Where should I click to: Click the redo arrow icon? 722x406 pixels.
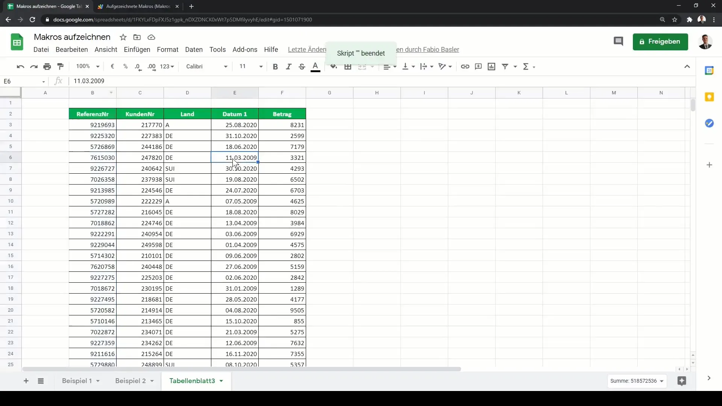34,67
